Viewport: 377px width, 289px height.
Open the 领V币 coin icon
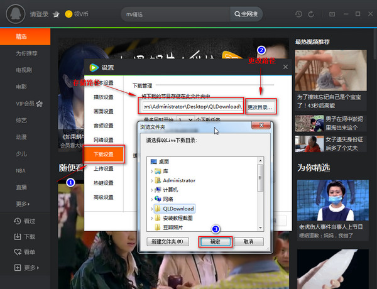[x=68, y=14]
